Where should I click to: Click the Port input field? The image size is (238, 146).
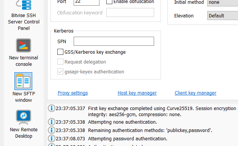87,2
